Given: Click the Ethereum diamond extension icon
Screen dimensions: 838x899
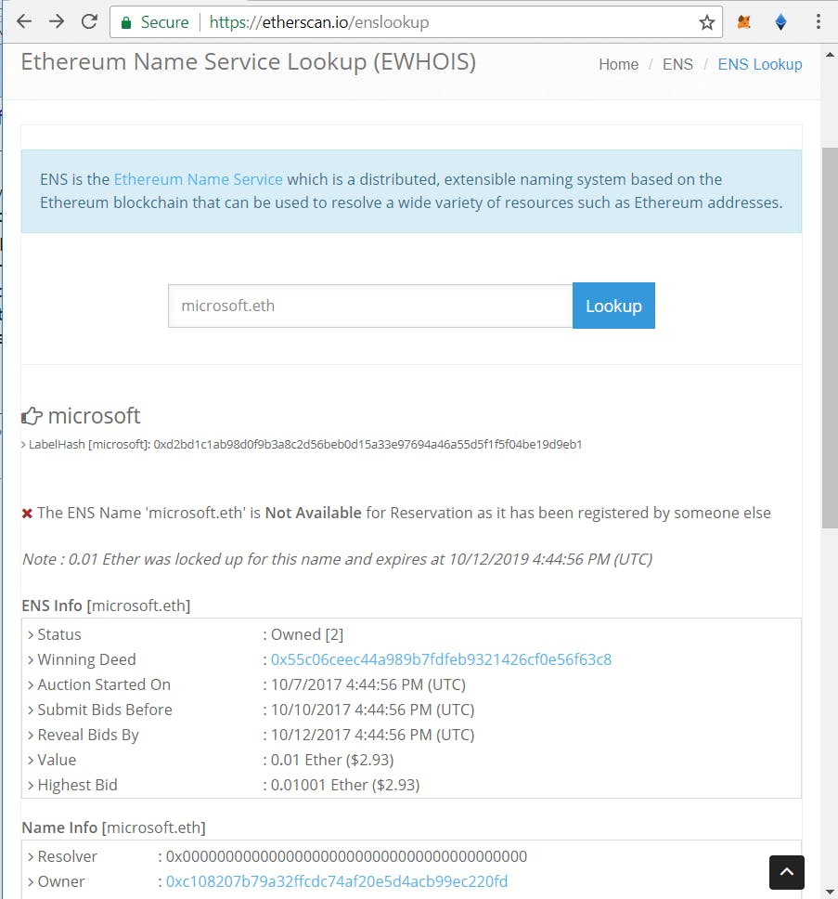Looking at the screenshot, I should tap(780, 20).
